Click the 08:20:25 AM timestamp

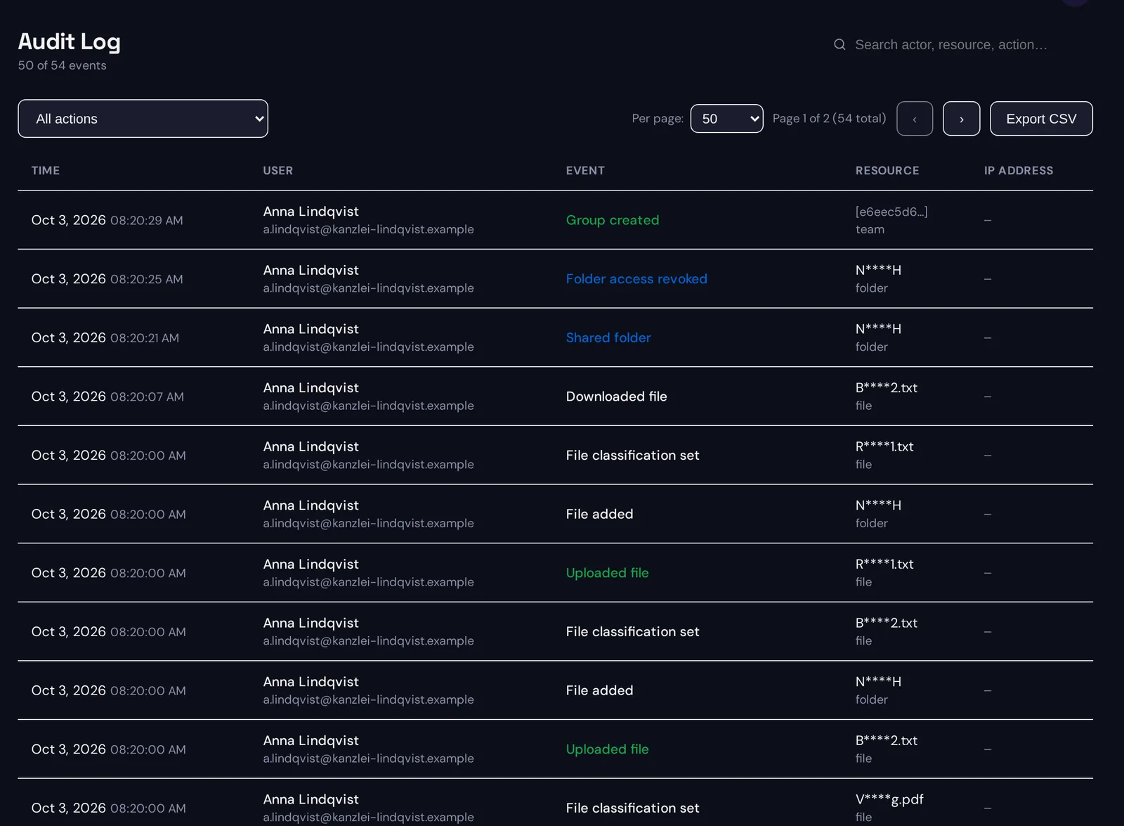(x=146, y=279)
